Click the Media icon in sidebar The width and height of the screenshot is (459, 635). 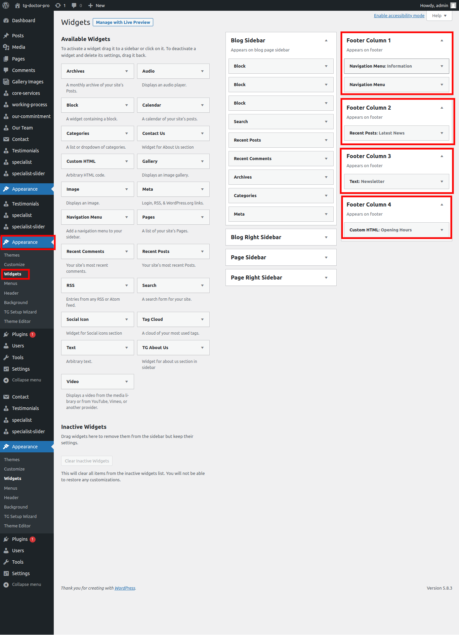(x=6, y=47)
